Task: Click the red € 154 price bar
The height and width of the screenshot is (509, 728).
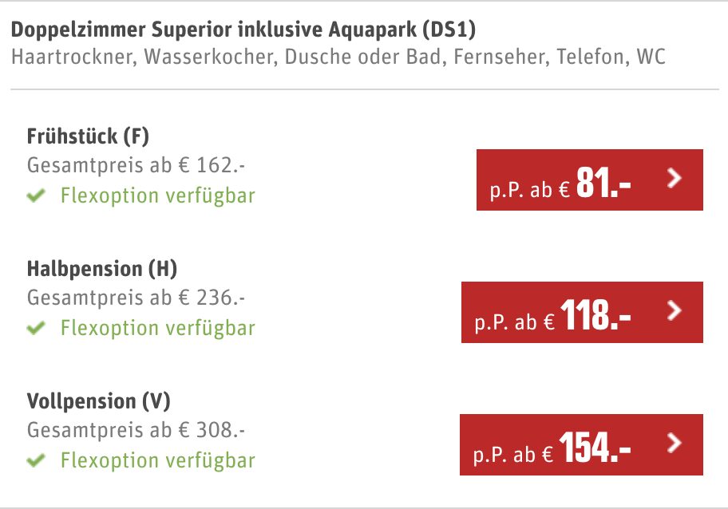Action: tap(583, 445)
